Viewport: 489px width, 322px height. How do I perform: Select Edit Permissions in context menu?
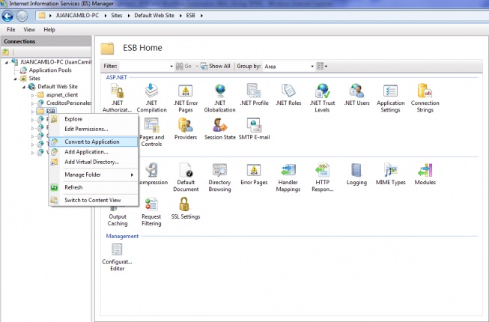pyautogui.click(x=94, y=129)
